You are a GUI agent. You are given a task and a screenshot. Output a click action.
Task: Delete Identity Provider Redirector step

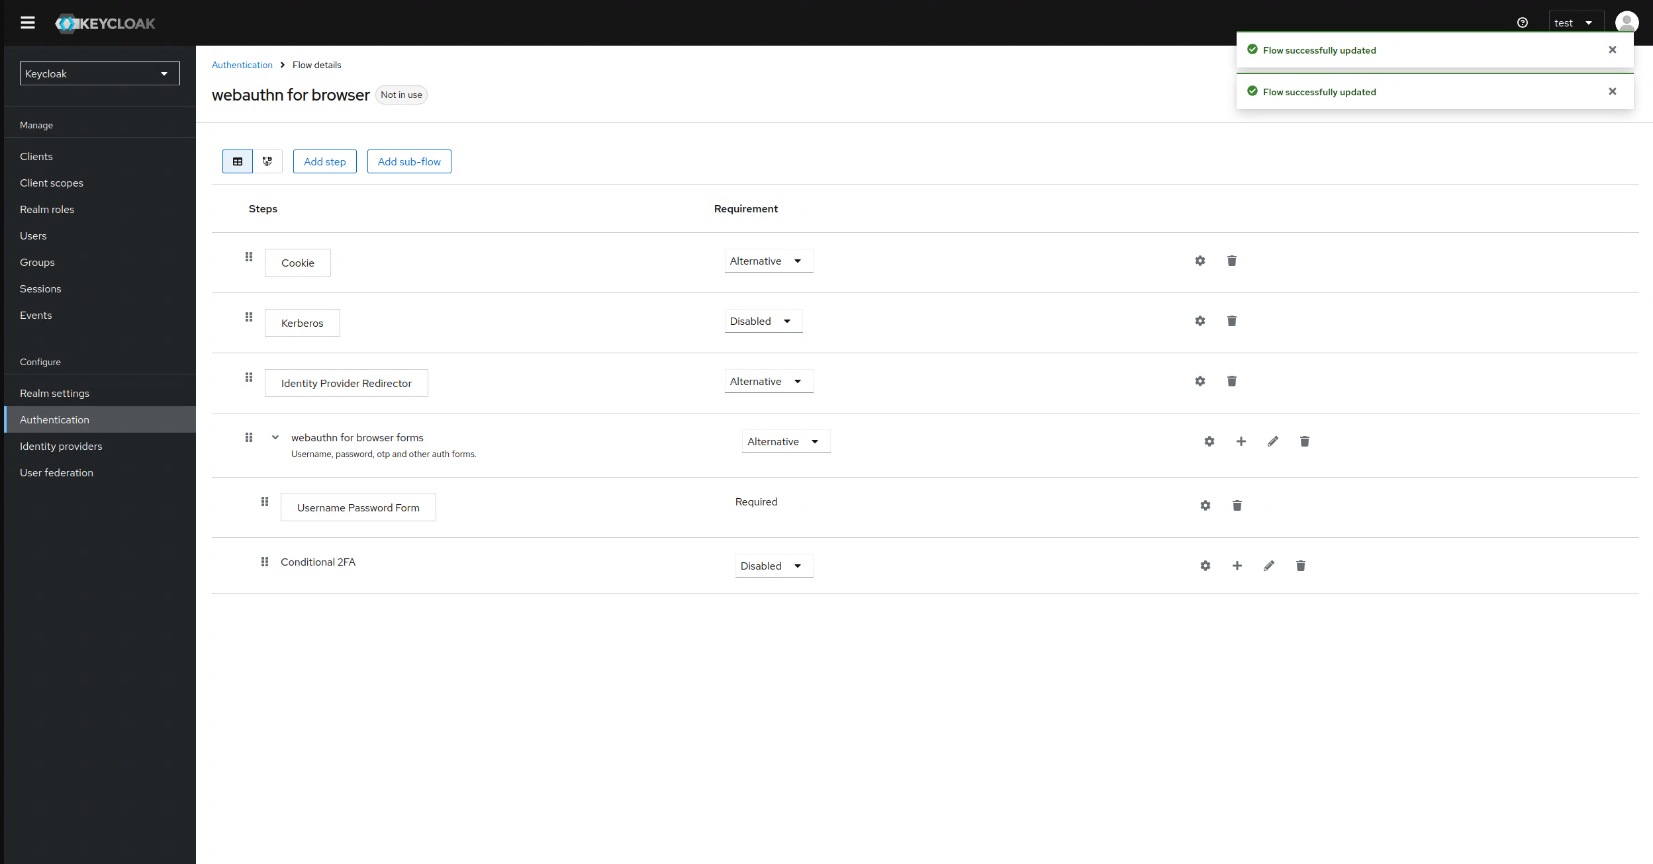1231,381
